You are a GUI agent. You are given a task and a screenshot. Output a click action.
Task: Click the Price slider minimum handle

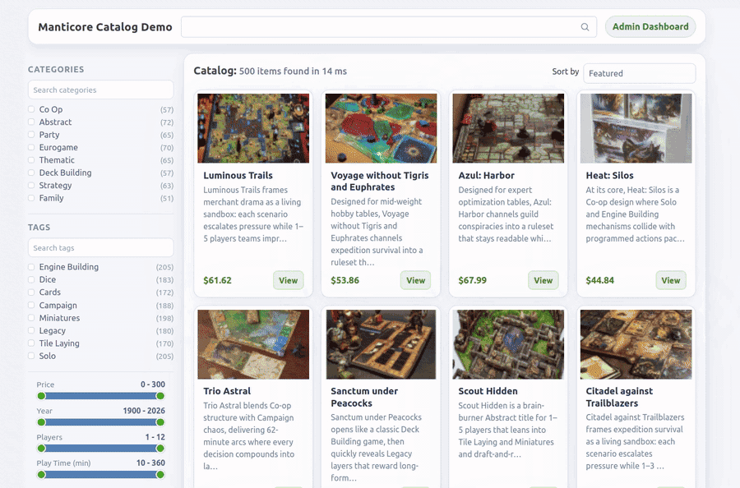[42, 396]
